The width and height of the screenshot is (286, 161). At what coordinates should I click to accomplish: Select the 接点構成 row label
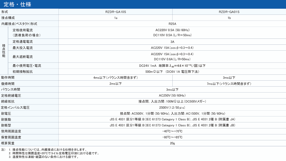[x=8, y=18]
